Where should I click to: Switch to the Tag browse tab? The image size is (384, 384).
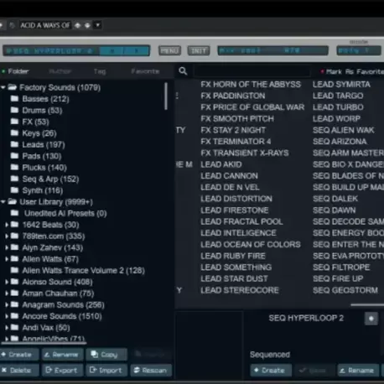tap(100, 71)
